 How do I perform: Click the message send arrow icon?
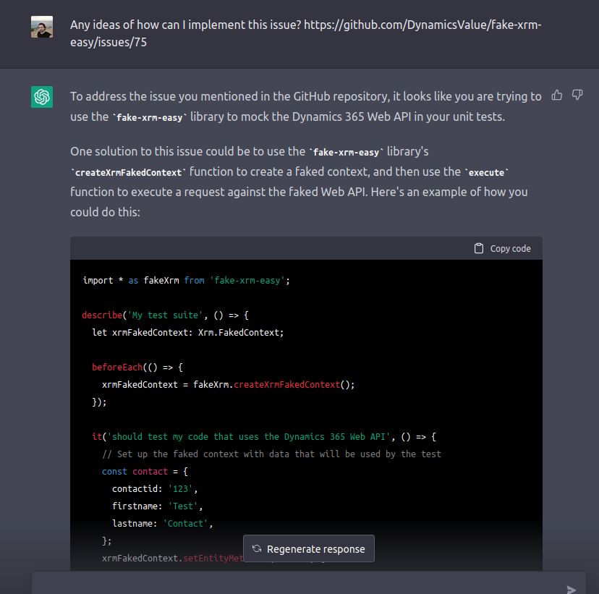coord(571,589)
